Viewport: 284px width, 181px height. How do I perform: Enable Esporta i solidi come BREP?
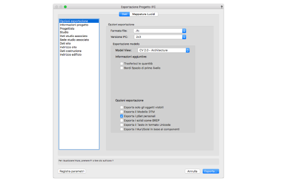(122, 120)
